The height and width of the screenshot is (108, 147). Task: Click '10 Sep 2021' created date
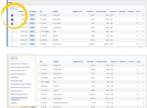[x=24, y=28]
